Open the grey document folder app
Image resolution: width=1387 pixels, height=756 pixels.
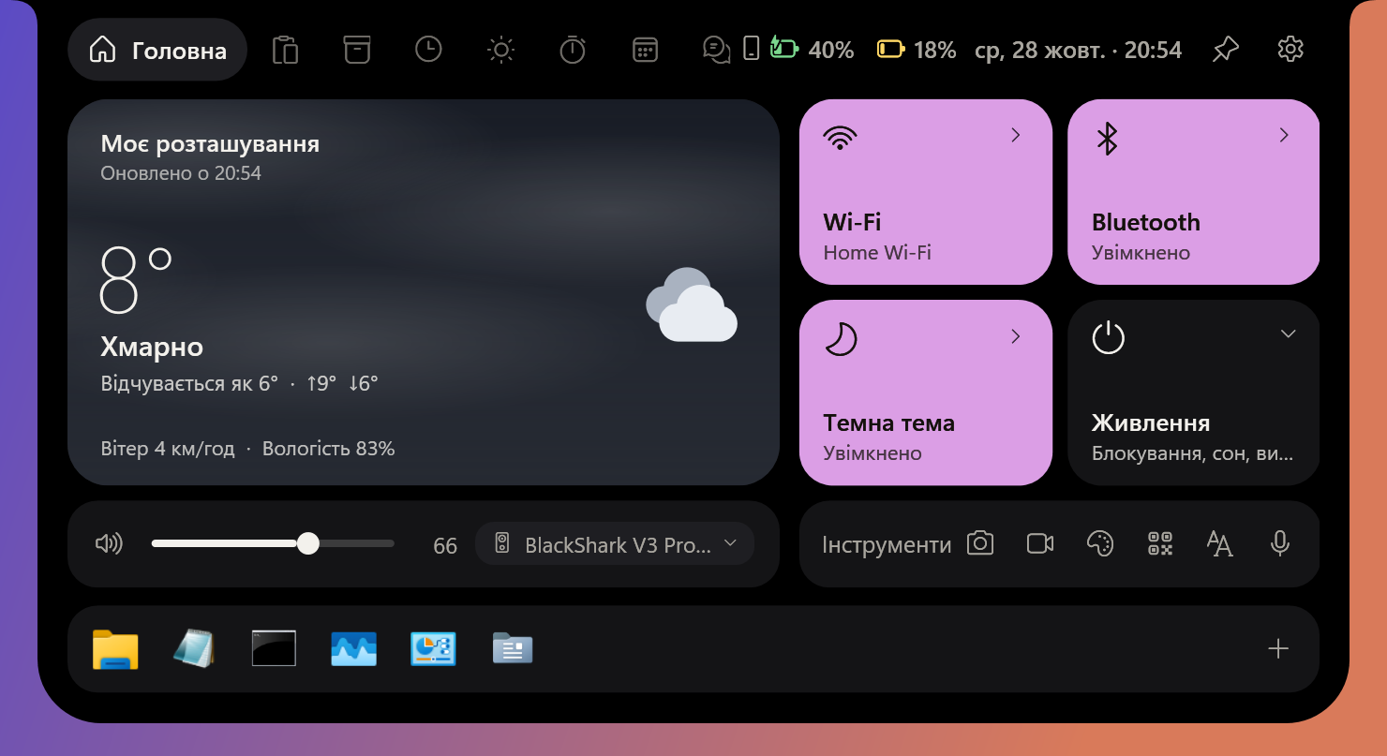513,648
